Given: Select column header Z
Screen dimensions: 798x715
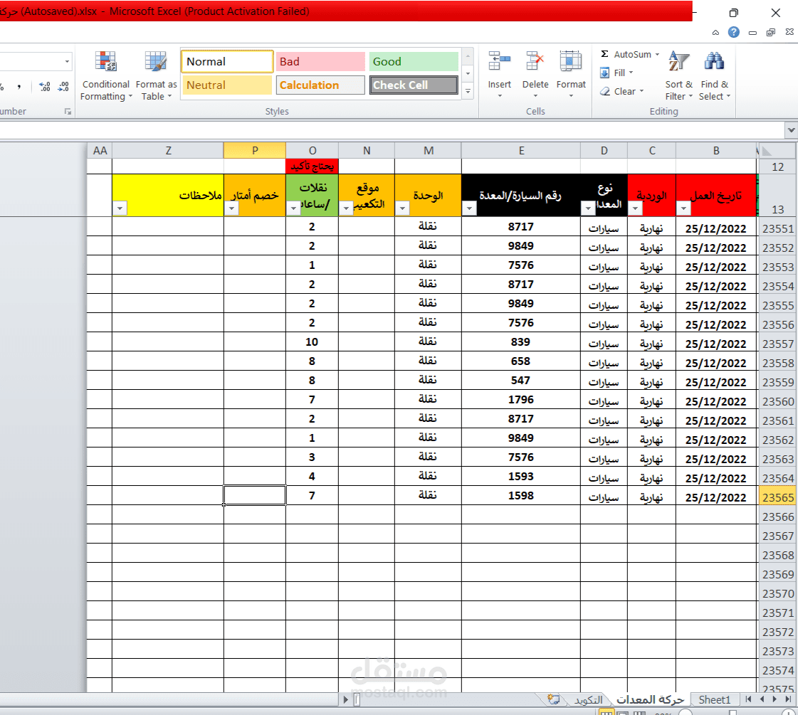Looking at the screenshot, I should click(168, 151).
